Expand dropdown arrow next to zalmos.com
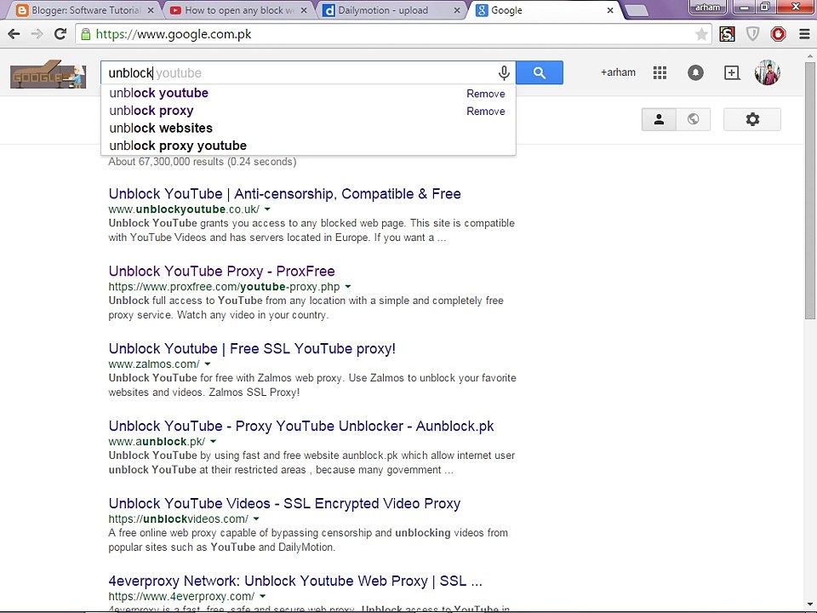817x613 pixels. click(207, 364)
